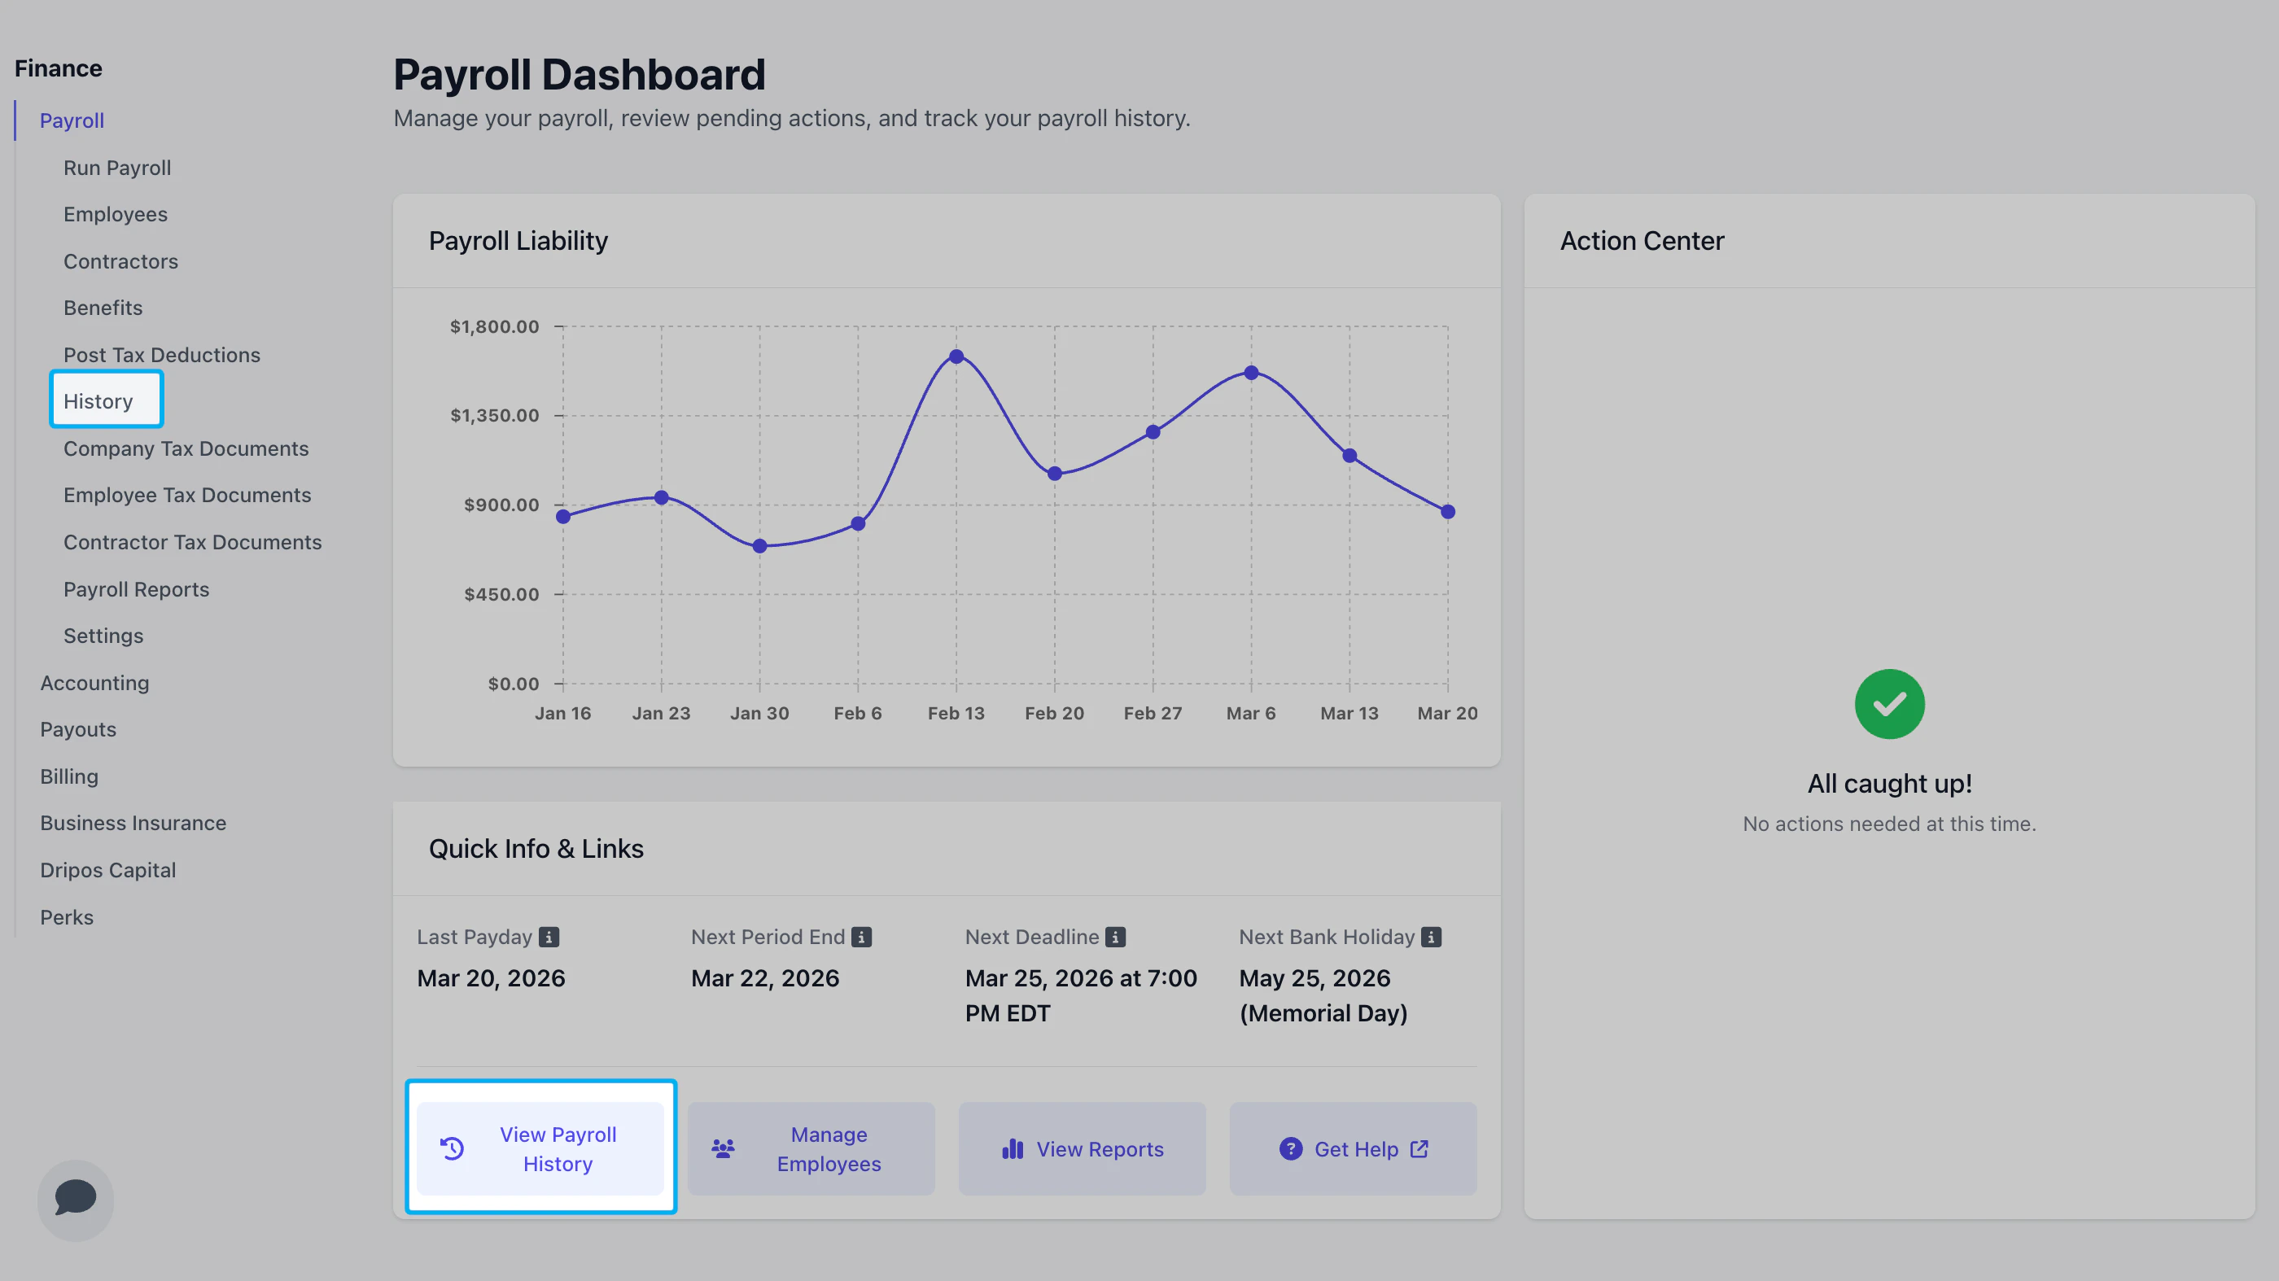Click the info icon next to Last Payday
This screenshot has width=2279, height=1281.
[549, 937]
